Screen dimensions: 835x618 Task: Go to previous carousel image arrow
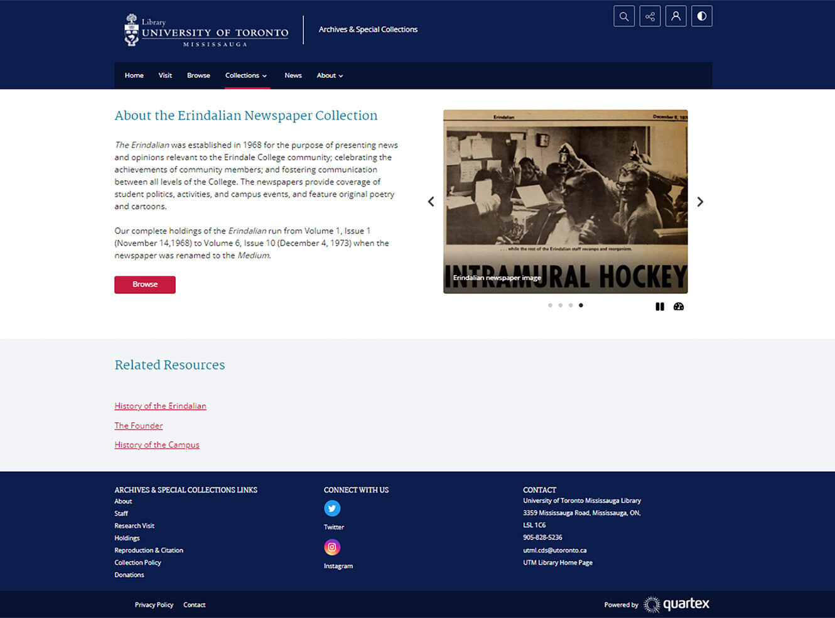431,202
